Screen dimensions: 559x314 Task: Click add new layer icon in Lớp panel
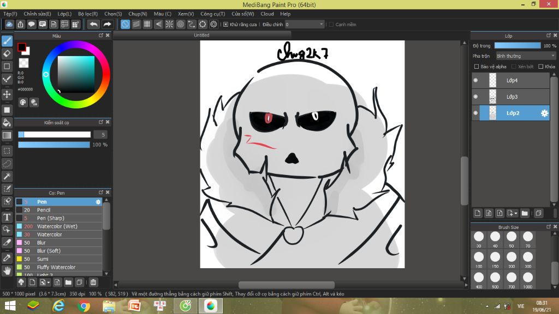[x=478, y=213]
